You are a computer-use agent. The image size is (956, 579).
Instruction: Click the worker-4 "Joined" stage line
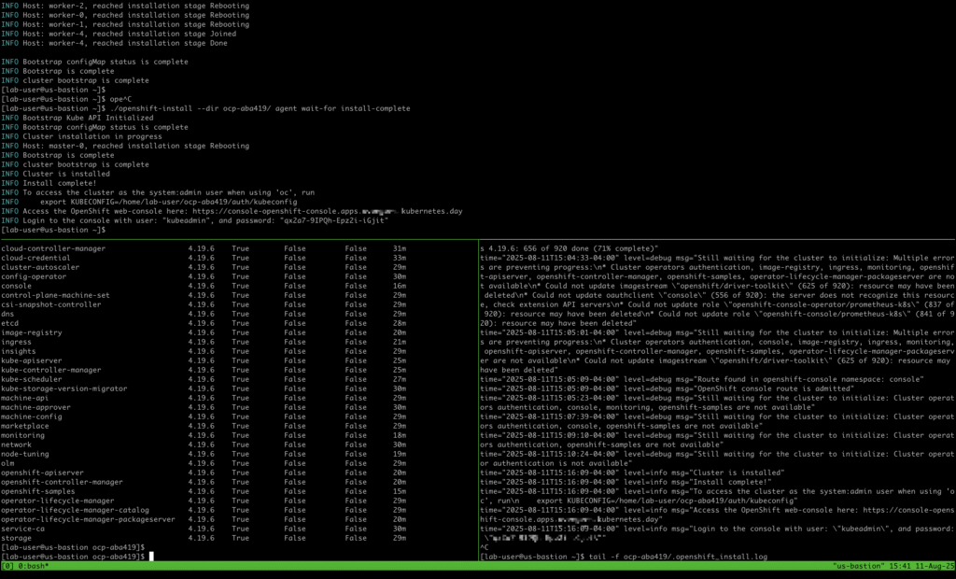[x=119, y=34]
